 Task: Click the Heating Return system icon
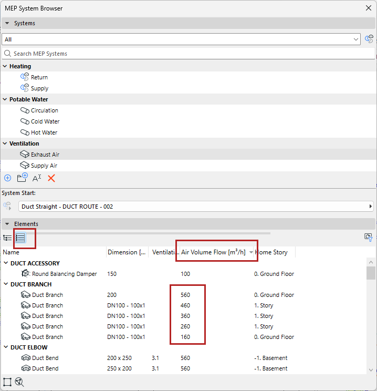tap(25, 77)
